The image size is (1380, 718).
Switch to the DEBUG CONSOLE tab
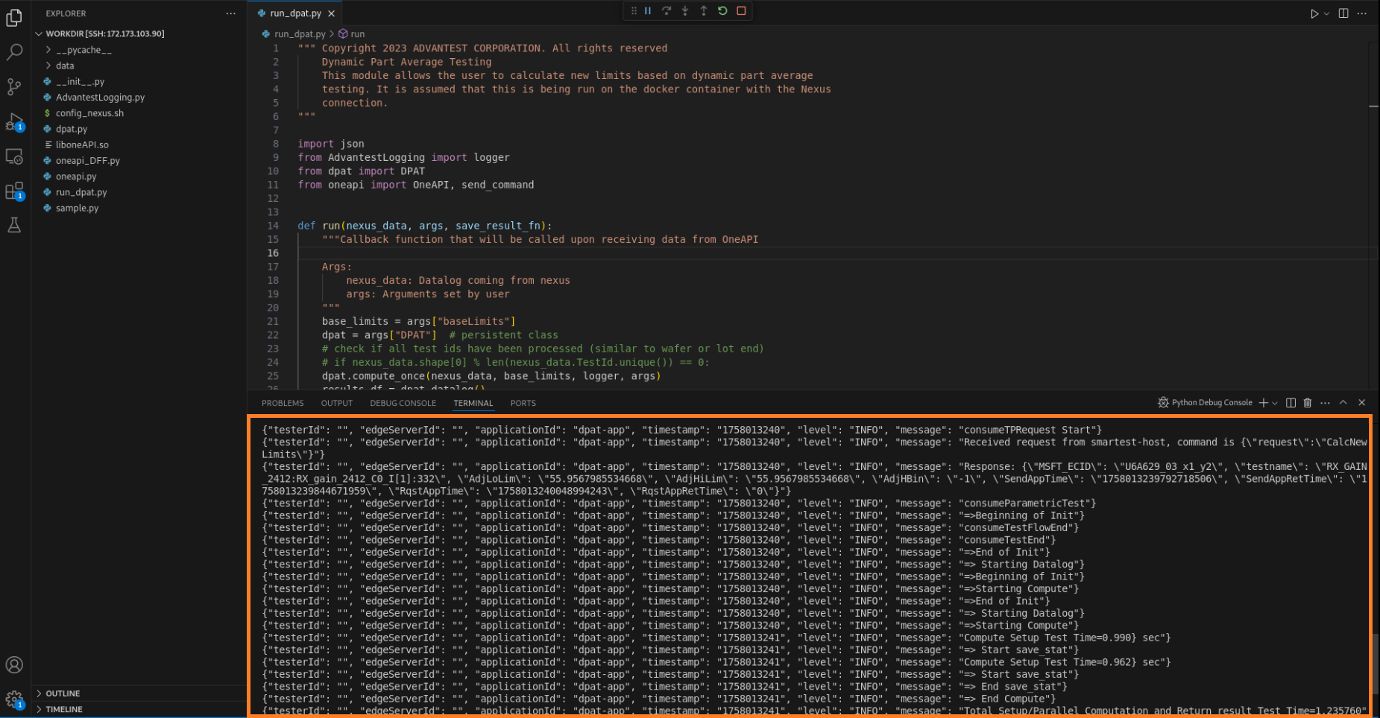[x=403, y=403]
